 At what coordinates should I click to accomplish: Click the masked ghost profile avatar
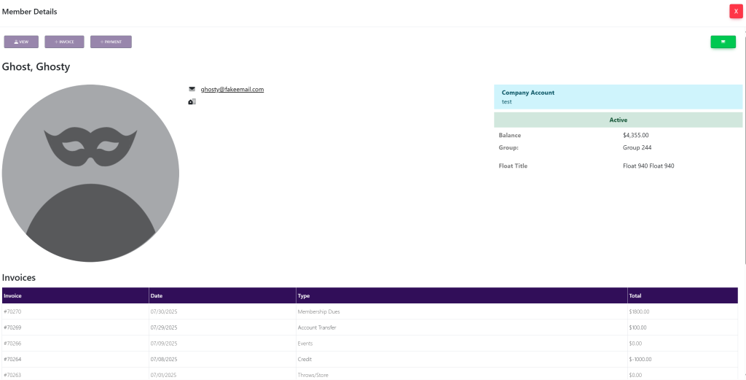(90, 173)
